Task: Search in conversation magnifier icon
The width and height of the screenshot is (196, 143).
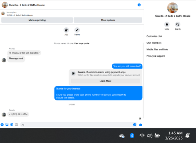Action: coord(178,24)
